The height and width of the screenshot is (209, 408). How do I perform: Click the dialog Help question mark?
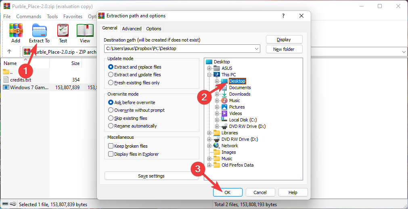coord(283,16)
